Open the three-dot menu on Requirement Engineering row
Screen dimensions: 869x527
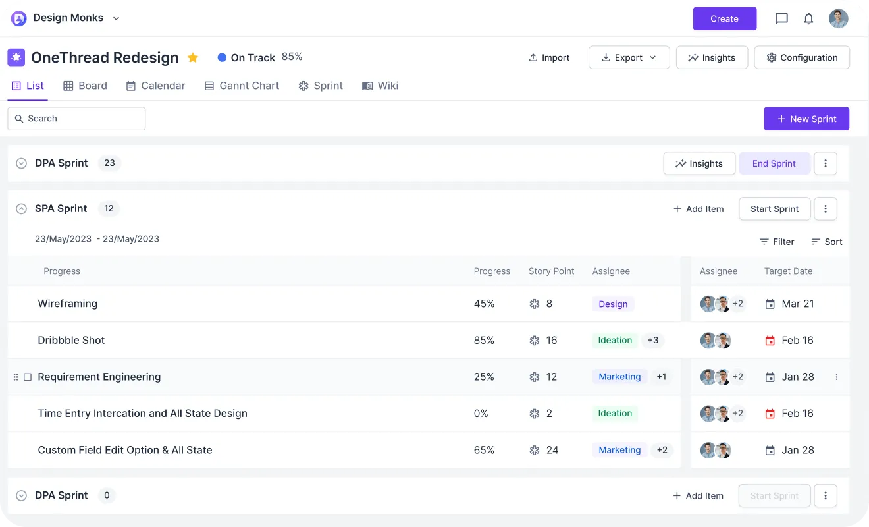tap(837, 377)
